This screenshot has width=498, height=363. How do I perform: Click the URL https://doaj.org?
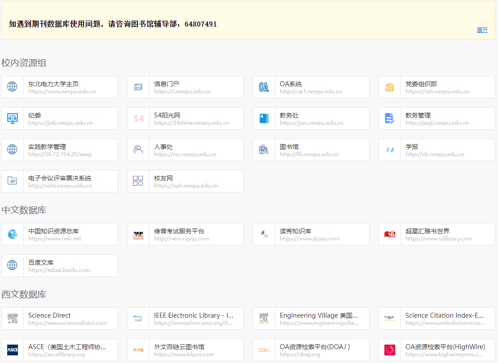(300, 354)
